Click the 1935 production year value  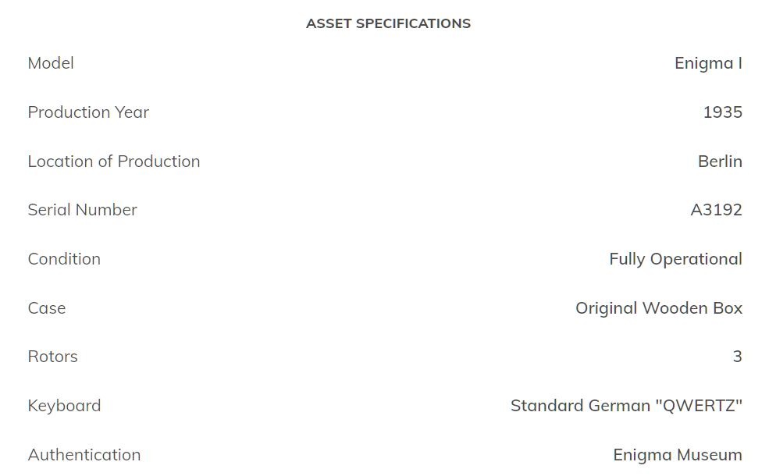pos(722,112)
